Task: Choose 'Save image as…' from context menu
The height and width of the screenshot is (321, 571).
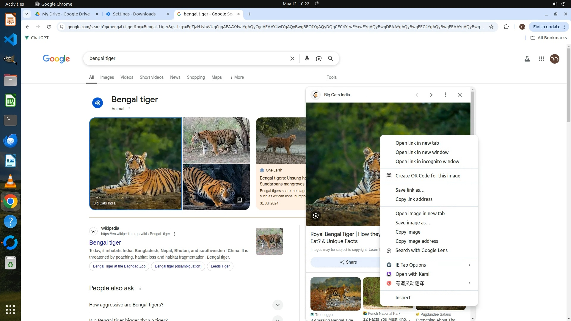Action: 412,223
